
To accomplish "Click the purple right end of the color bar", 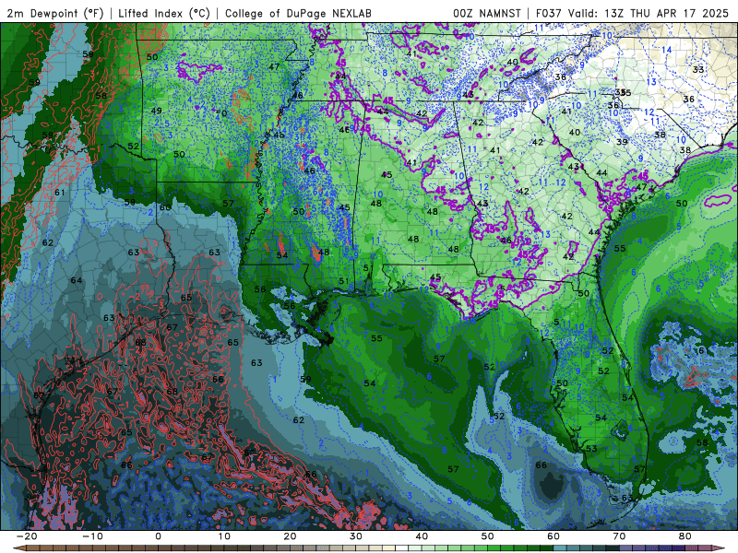I will pyautogui.click(x=718, y=548).
